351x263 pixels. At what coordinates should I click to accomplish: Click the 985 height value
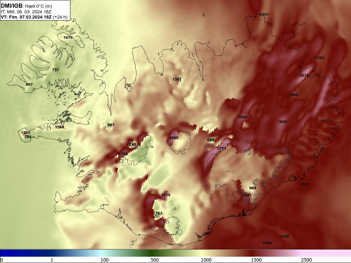253,188
